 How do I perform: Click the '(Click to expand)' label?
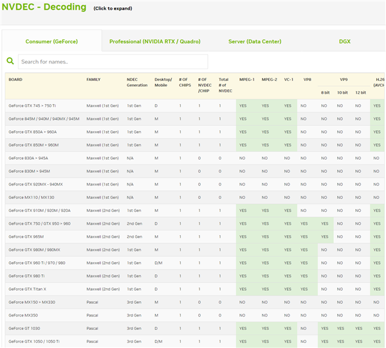(113, 8)
